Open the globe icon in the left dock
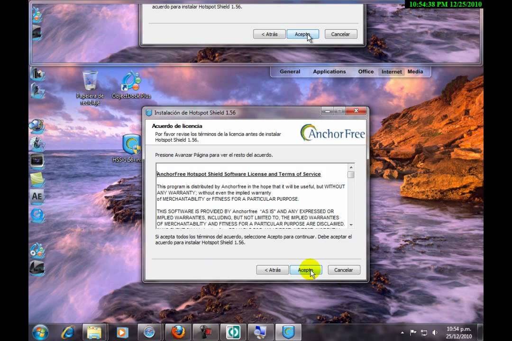 click(x=37, y=126)
